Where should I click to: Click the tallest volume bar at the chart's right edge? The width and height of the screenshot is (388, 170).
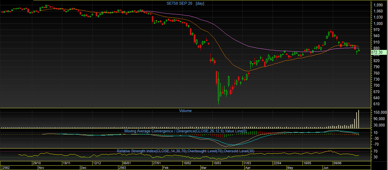[359, 119]
